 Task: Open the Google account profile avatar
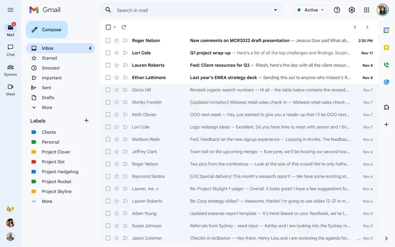(x=383, y=10)
